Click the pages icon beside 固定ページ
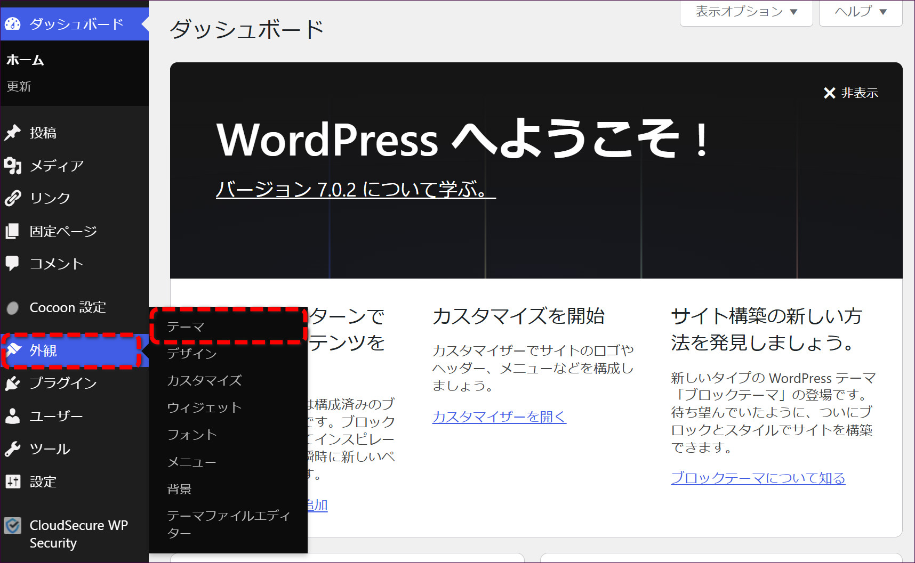The image size is (915, 563). (12, 231)
